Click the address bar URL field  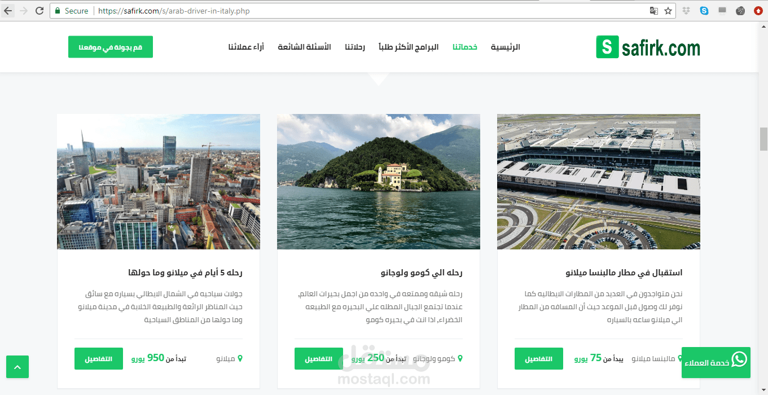coord(367,11)
